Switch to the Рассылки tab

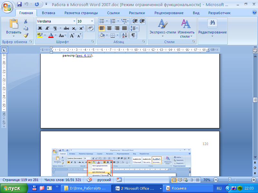coord(137,13)
